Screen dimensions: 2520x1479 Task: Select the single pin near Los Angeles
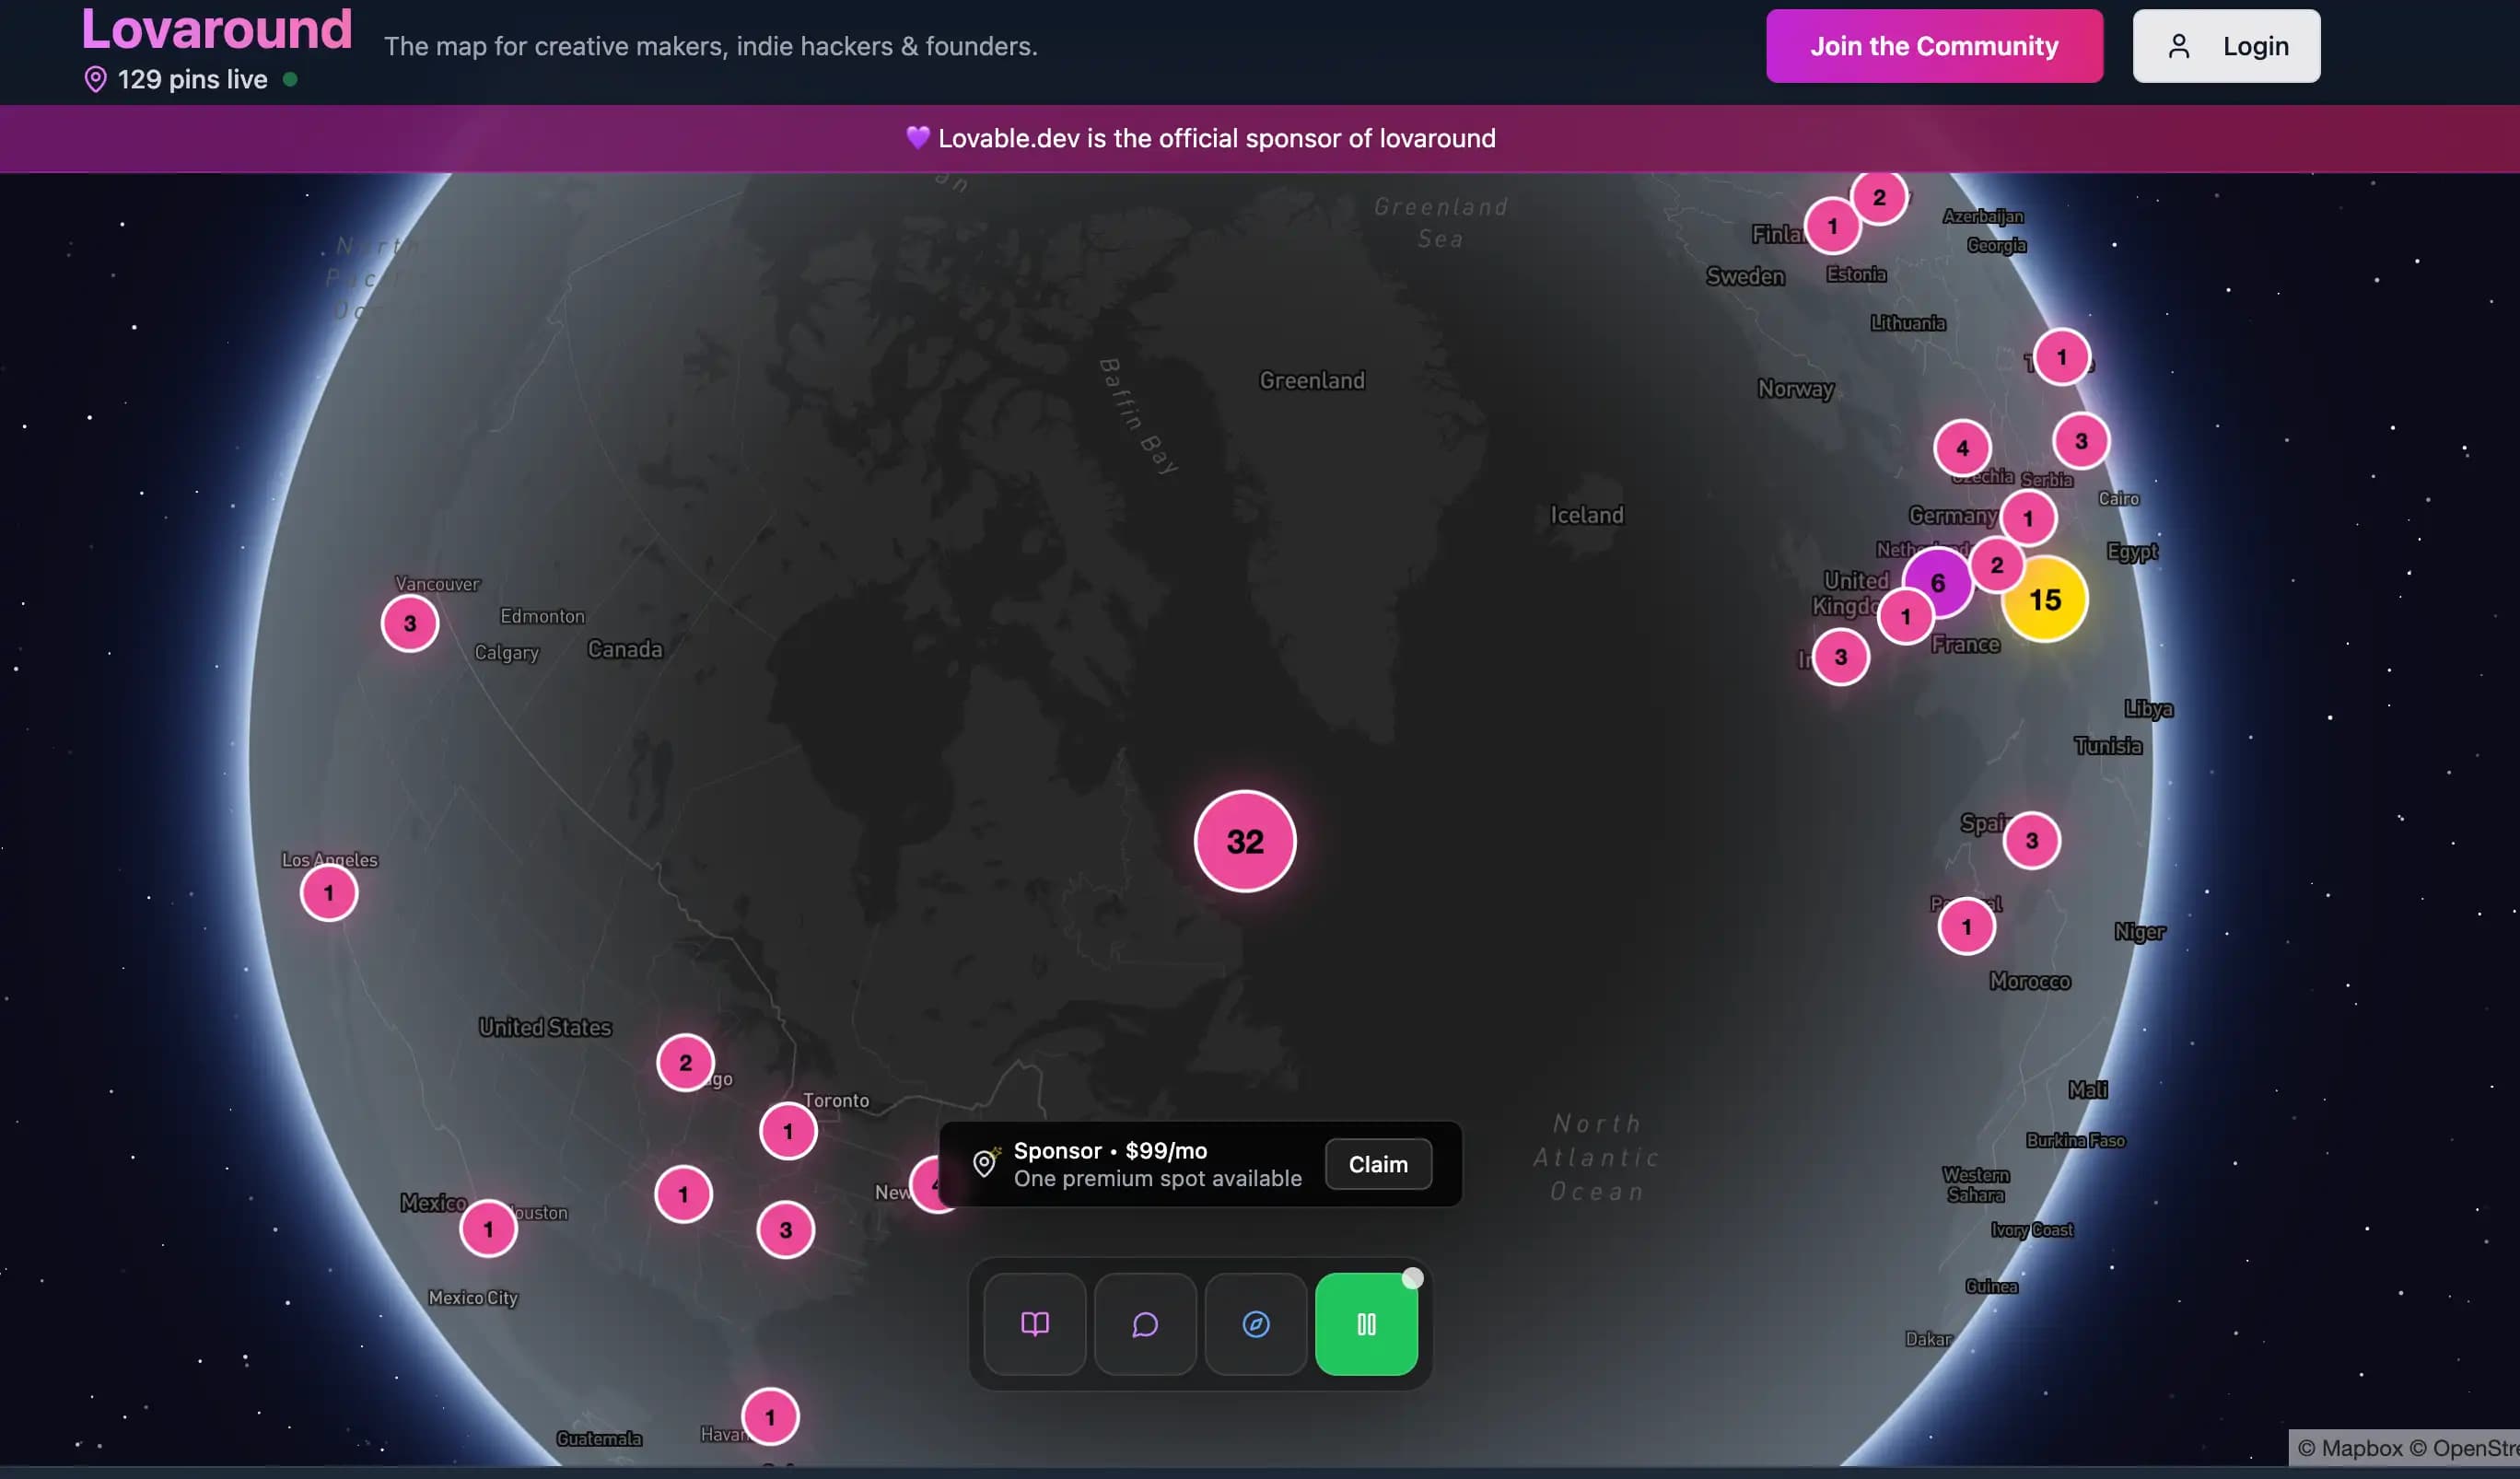tap(329, 893)
